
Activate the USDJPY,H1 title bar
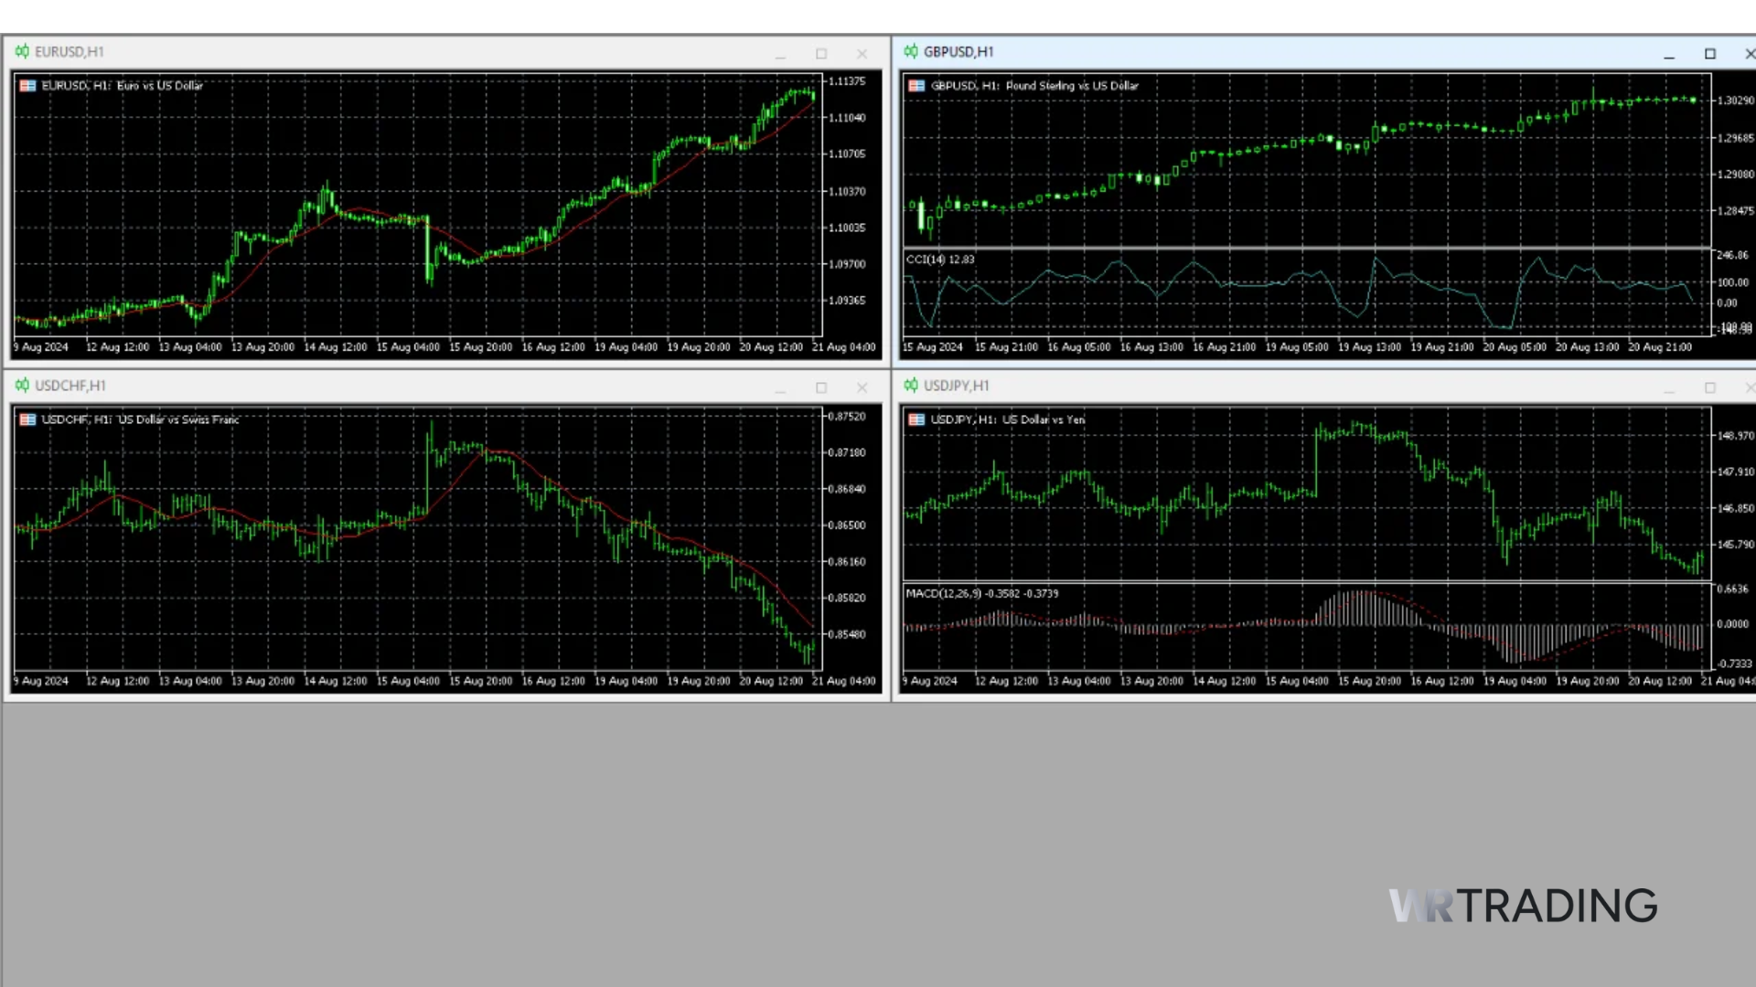tap(1326, 387)
